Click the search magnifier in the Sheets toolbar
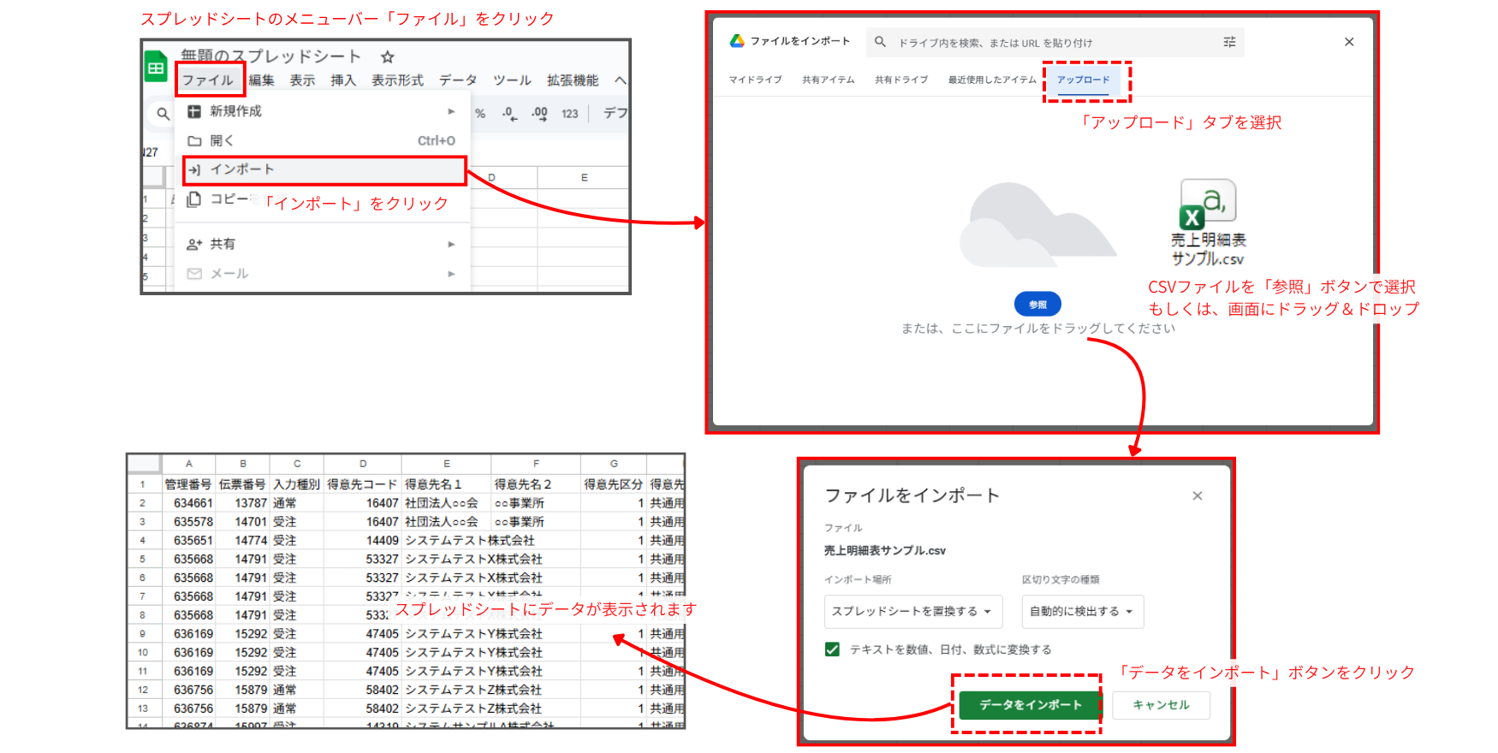 [163, 113]
